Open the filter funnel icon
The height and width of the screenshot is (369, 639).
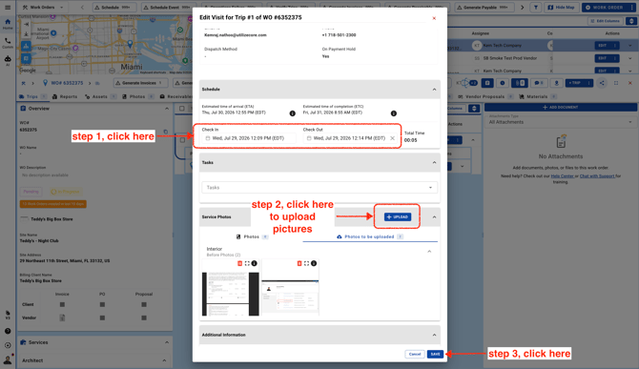536,8
